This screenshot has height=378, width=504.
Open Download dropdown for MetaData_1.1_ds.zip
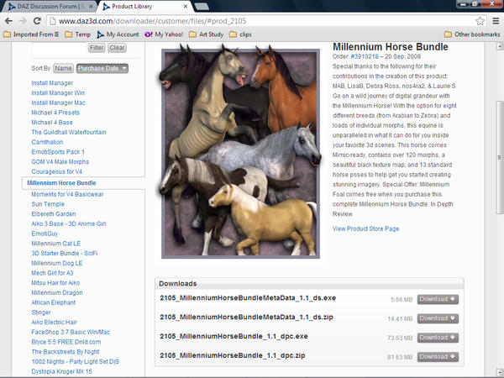(x=438, y=318)
